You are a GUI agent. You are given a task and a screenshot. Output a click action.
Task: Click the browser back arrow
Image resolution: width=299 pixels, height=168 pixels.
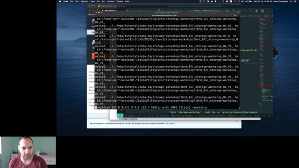tap(90, 10)
